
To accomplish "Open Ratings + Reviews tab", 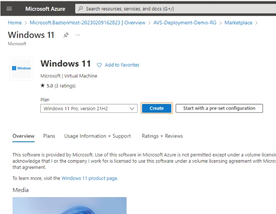I will (162, 136).
